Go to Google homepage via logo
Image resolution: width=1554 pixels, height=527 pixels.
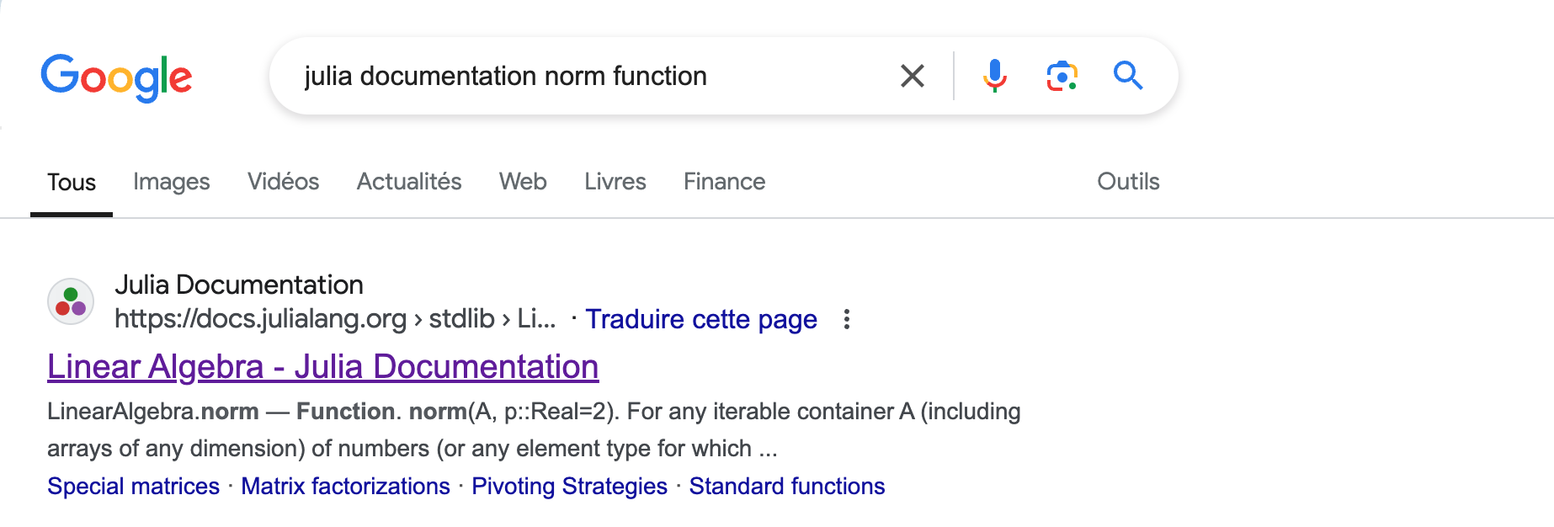pyautogui.click(x=116, y=77)
